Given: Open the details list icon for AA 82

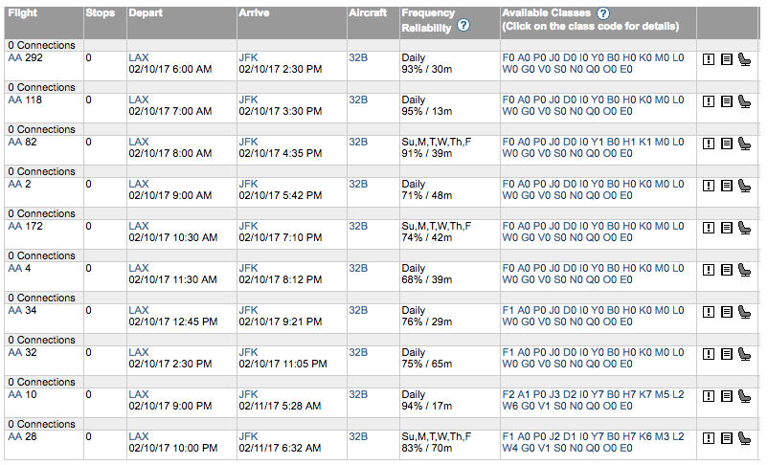Looking at the screenshot, I should [727, 144].
